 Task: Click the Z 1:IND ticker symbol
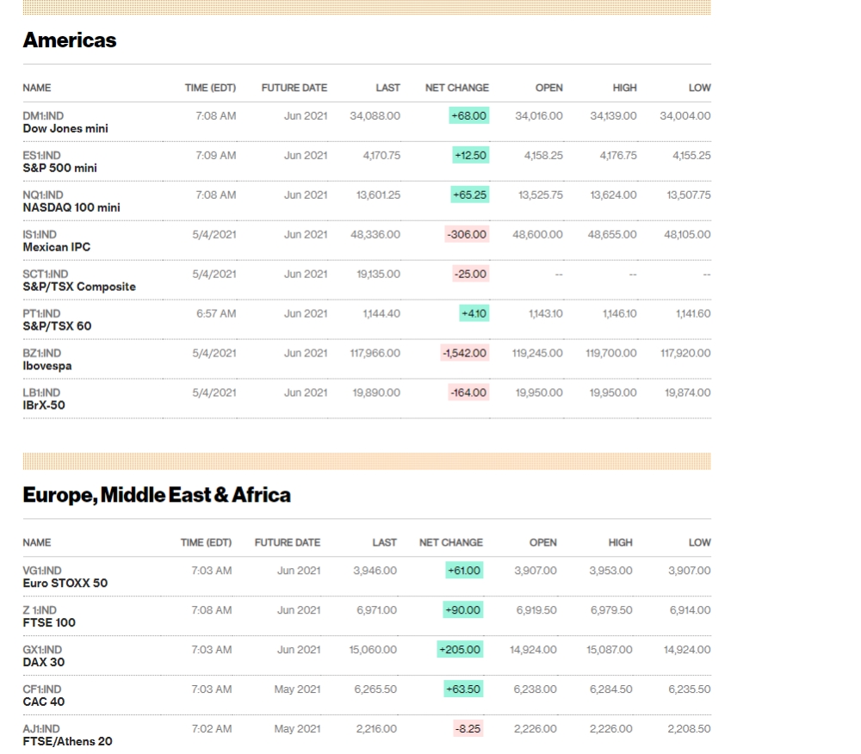40,609
